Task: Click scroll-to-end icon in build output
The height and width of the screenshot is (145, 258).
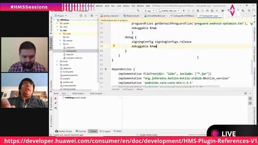Action: tap(250, 103)
